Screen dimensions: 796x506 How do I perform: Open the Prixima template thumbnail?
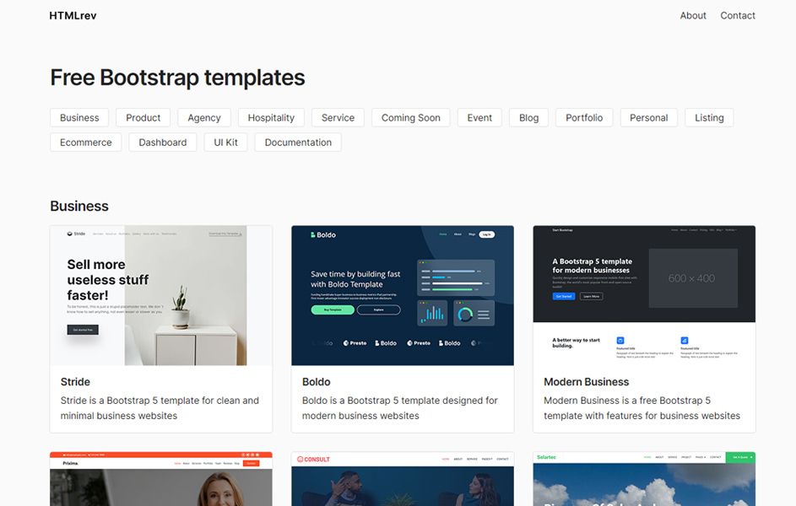161,479
